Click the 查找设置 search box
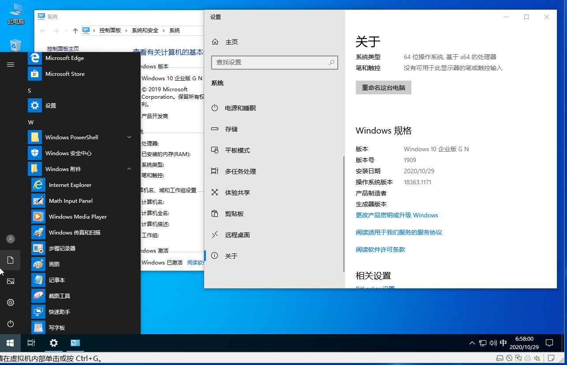This screenshot has height=365, width=567. coord(274,63)
